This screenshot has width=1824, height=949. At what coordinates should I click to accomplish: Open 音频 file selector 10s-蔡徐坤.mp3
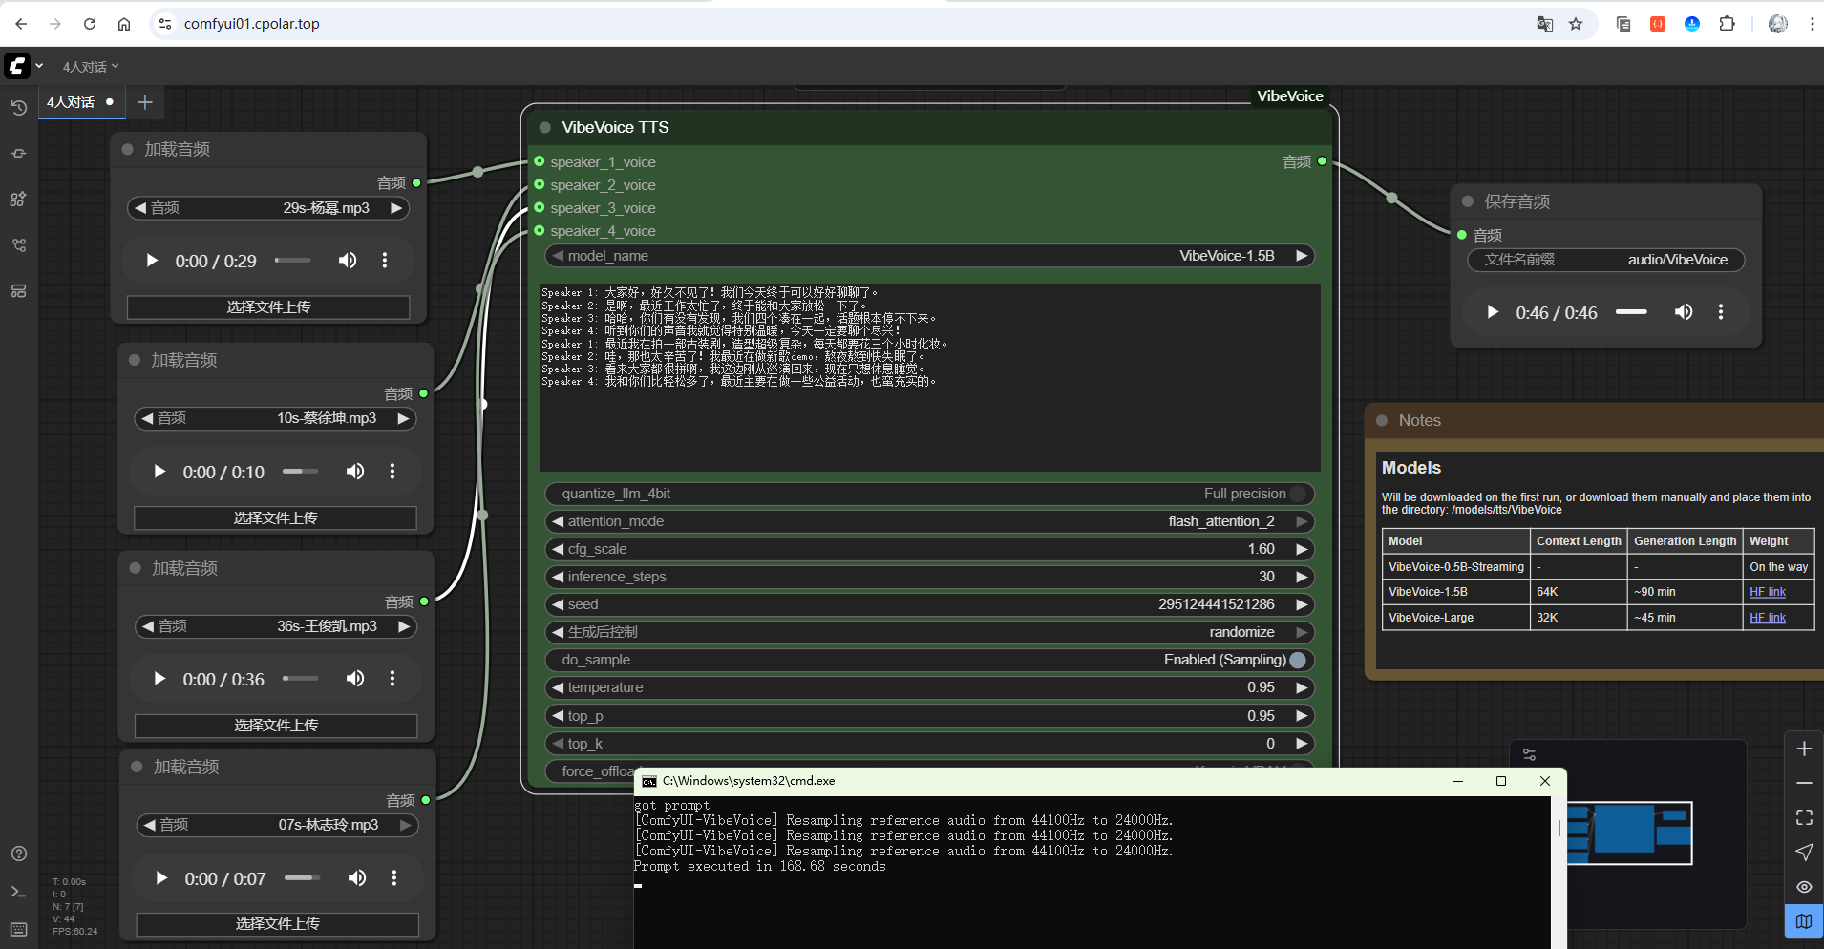point(276,418)
